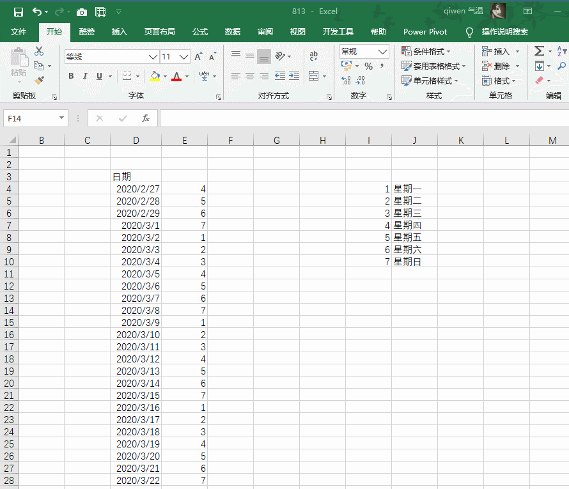The width and height of the screenshot is (569, 489).
Task: Switch to the 公式 Formulas tab
Action: point(200,32)
